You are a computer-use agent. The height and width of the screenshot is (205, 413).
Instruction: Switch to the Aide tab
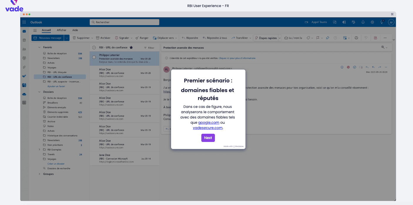(x=75, y=30)
